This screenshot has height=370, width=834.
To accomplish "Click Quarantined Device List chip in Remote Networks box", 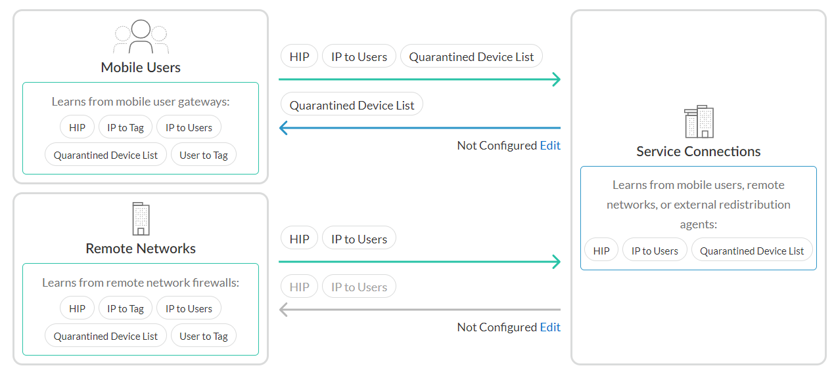I will coord(106,337).
